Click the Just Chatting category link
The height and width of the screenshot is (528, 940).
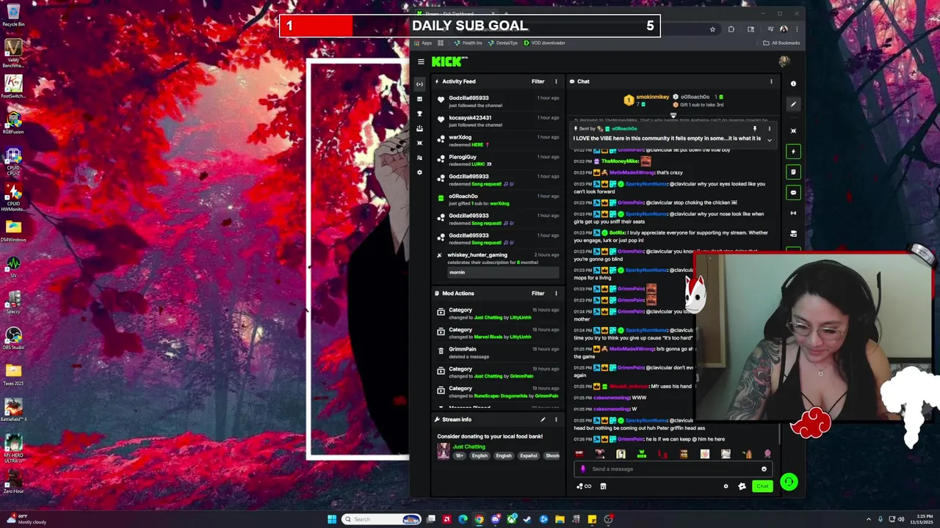[x=469, y=447]
